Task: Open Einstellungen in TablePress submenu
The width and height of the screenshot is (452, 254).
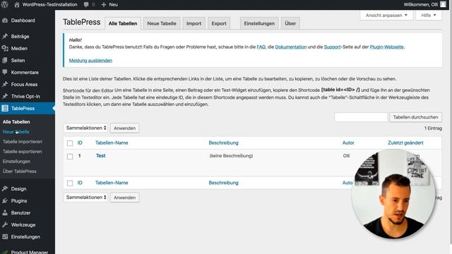Action: point(16,162)
